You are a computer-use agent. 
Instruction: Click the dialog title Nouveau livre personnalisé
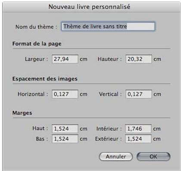tap(89, 7)
